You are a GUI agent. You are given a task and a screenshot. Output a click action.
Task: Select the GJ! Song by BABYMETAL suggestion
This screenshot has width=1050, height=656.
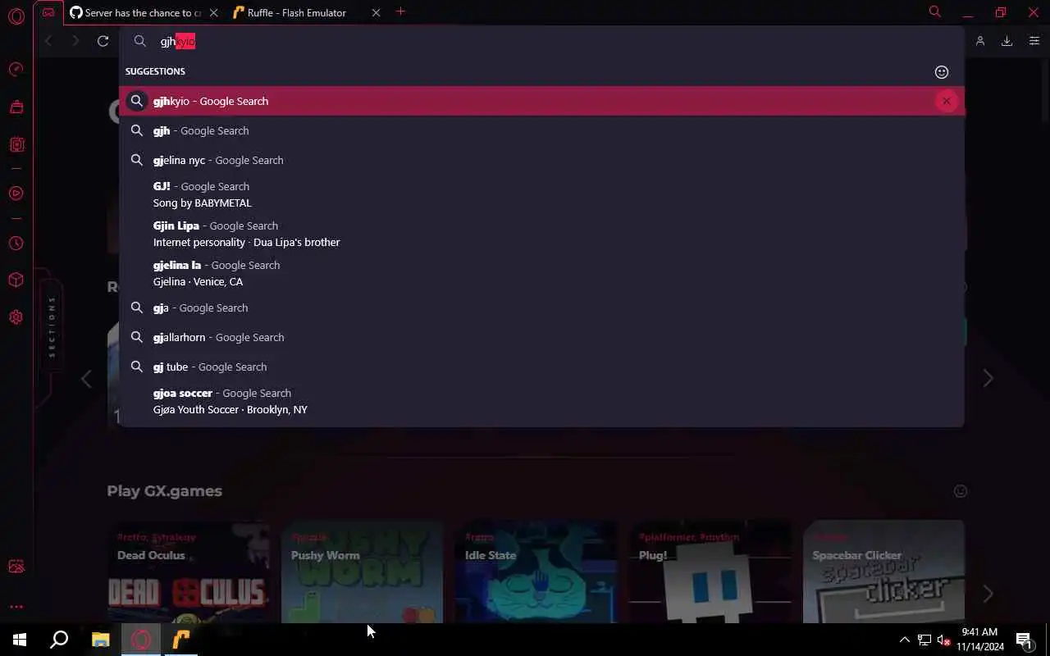click(541, 194)
